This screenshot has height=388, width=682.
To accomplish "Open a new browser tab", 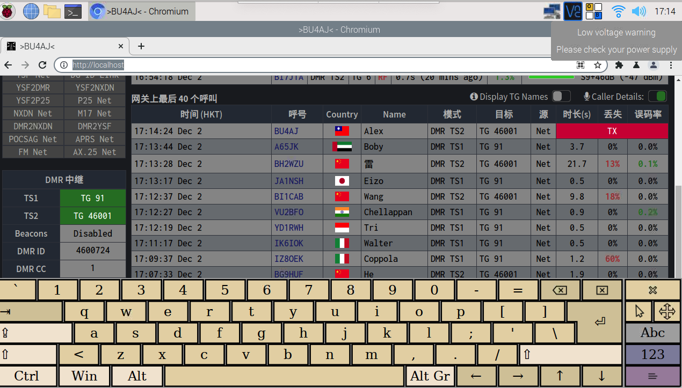I will point(141,46).
